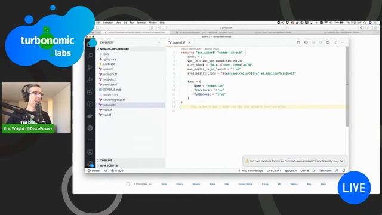Click the LF line ending indicator
Viewport: 382px width, 215px height.
click(314, 171)
